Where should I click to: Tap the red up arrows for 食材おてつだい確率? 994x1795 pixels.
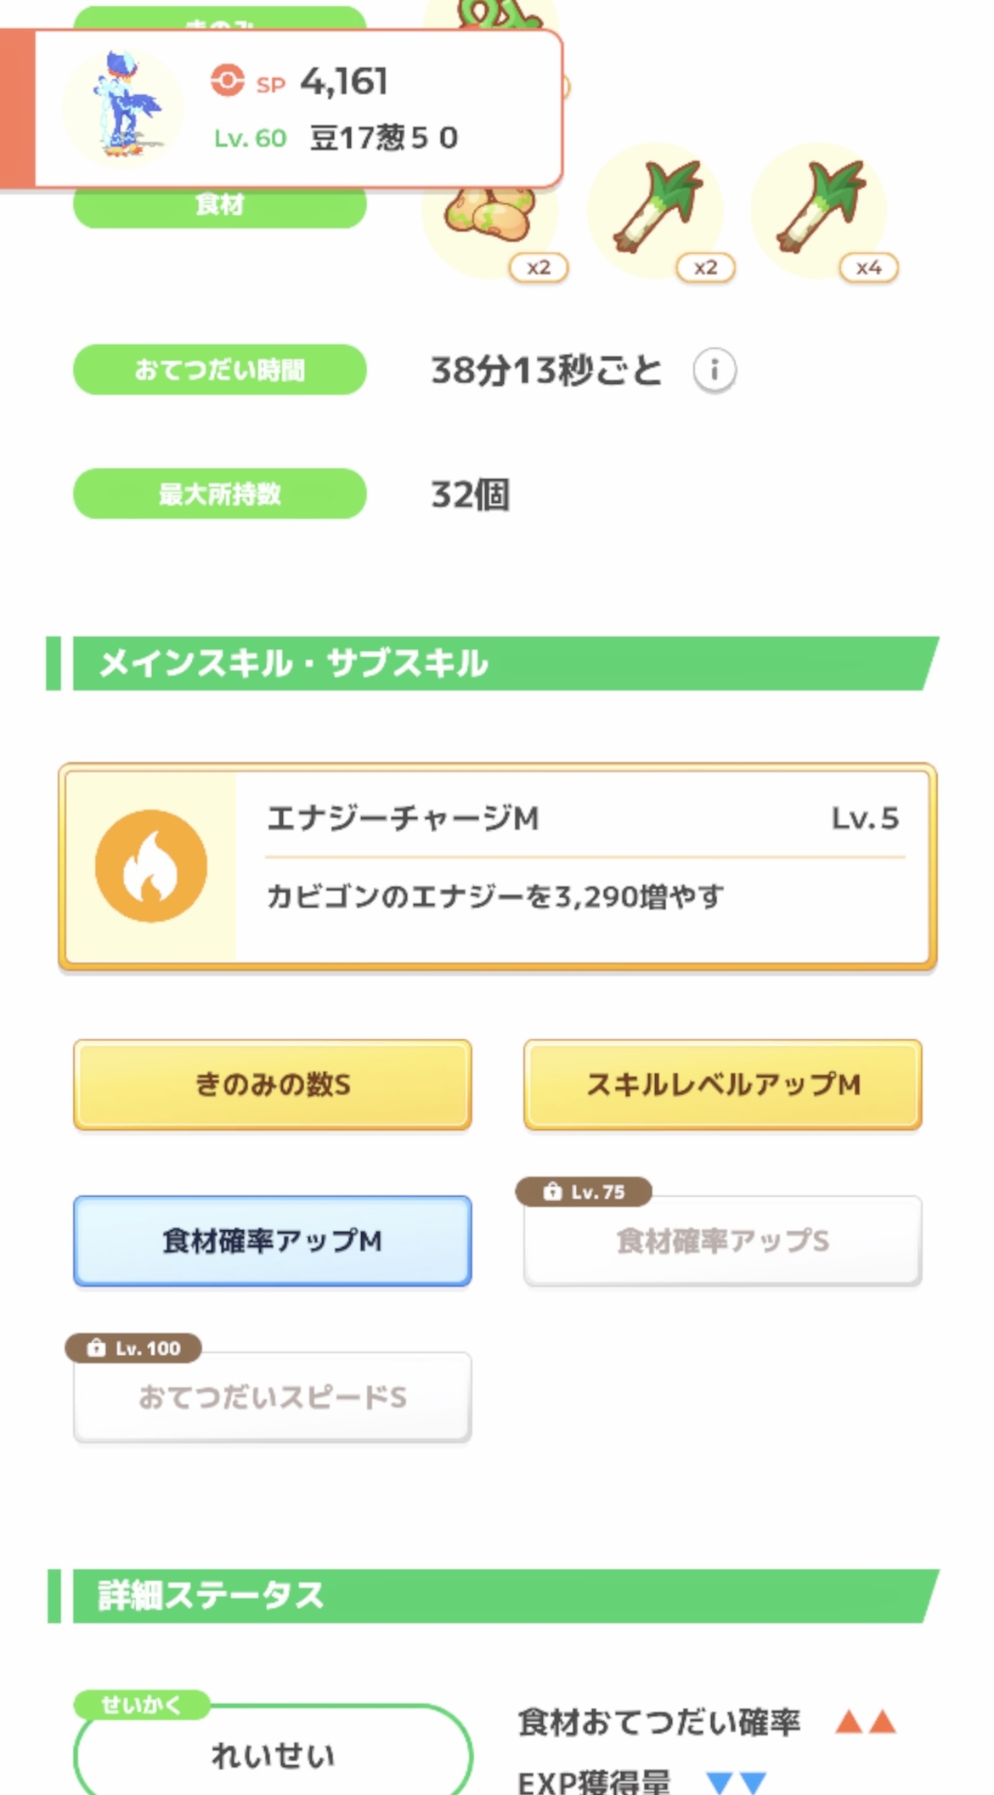866,1722
